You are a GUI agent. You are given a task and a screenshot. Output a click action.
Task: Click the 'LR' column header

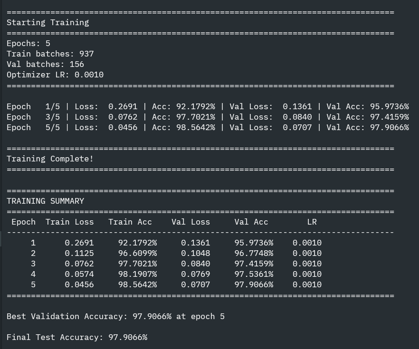(312, 222)
